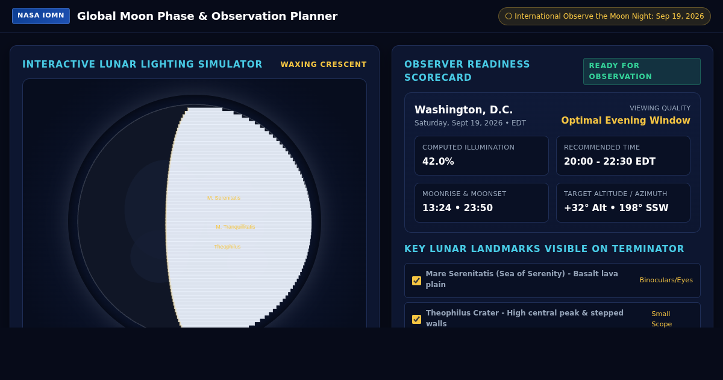Click the M. Serenitatis label on the moon
This screenshot has height=380, width=723.
[x=224, y=198]
